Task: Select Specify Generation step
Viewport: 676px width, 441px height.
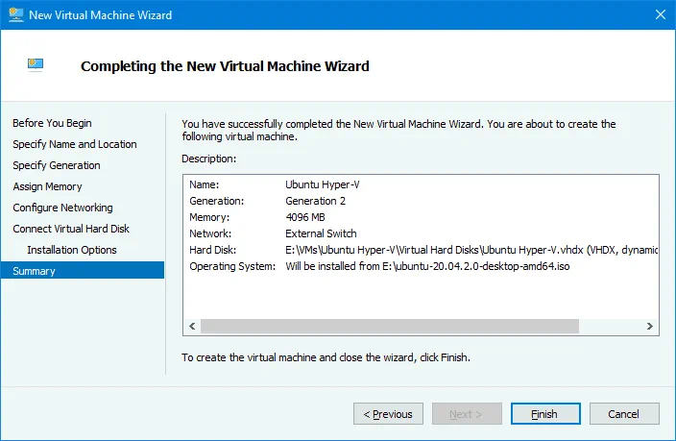Action: [x=56, y=165]
